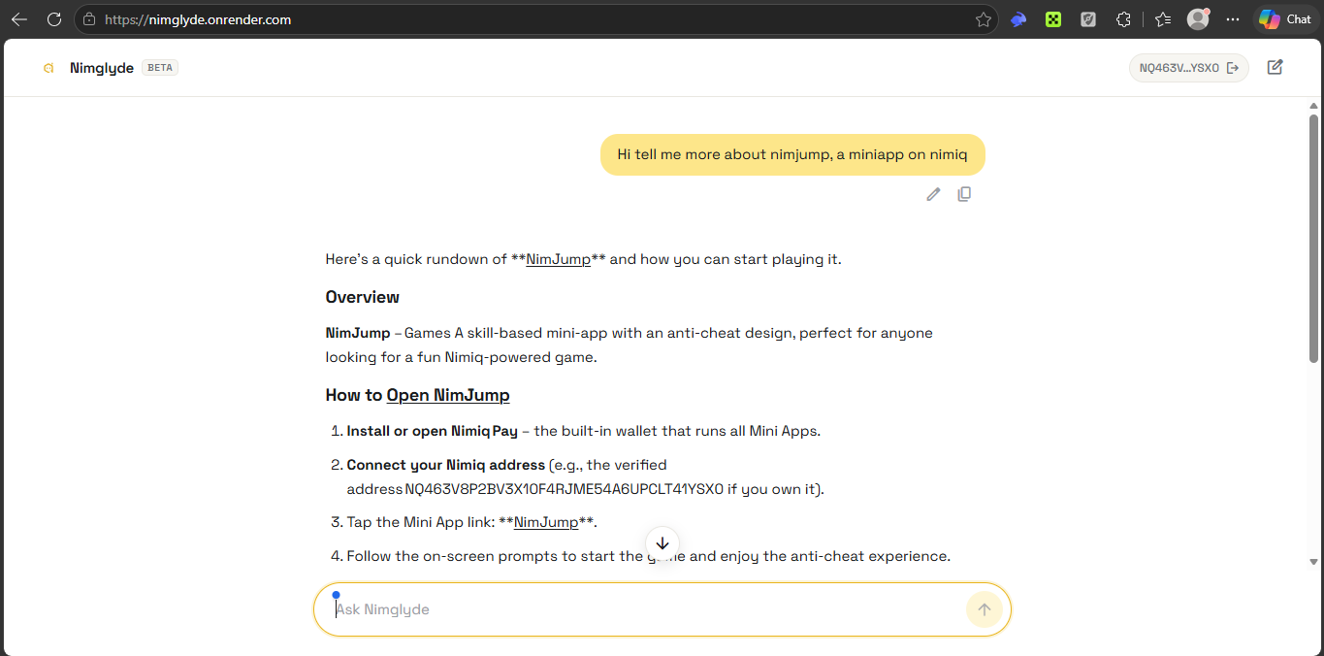Click the user message bubble about nimjump
Screen dimensions: 1324x656
click(792, 154)
